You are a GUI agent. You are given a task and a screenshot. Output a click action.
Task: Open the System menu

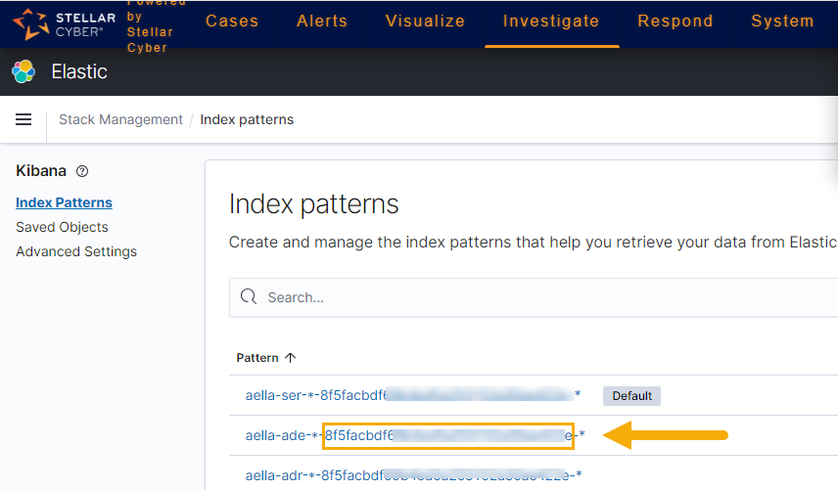tap(782, 22)
